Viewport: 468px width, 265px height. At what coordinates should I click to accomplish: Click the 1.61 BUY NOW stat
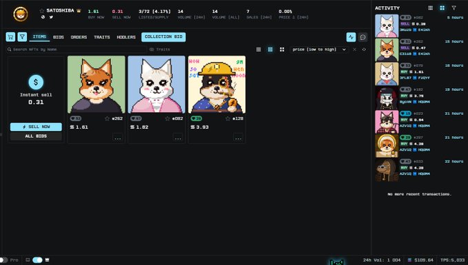click(96, 14)
